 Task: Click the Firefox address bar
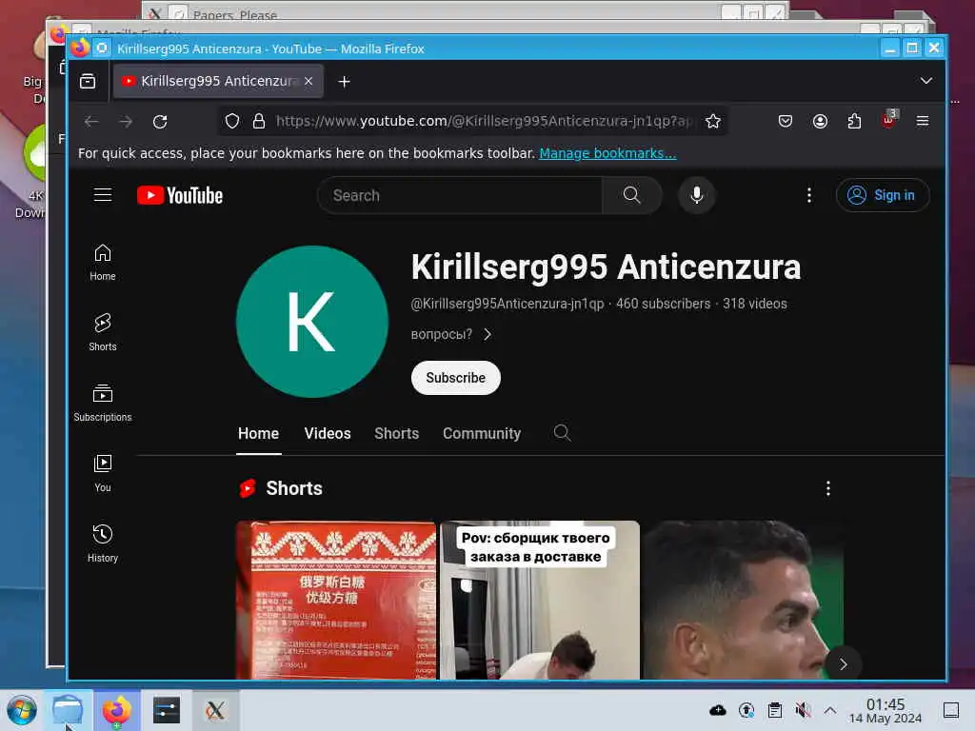[x=482, y=121]
